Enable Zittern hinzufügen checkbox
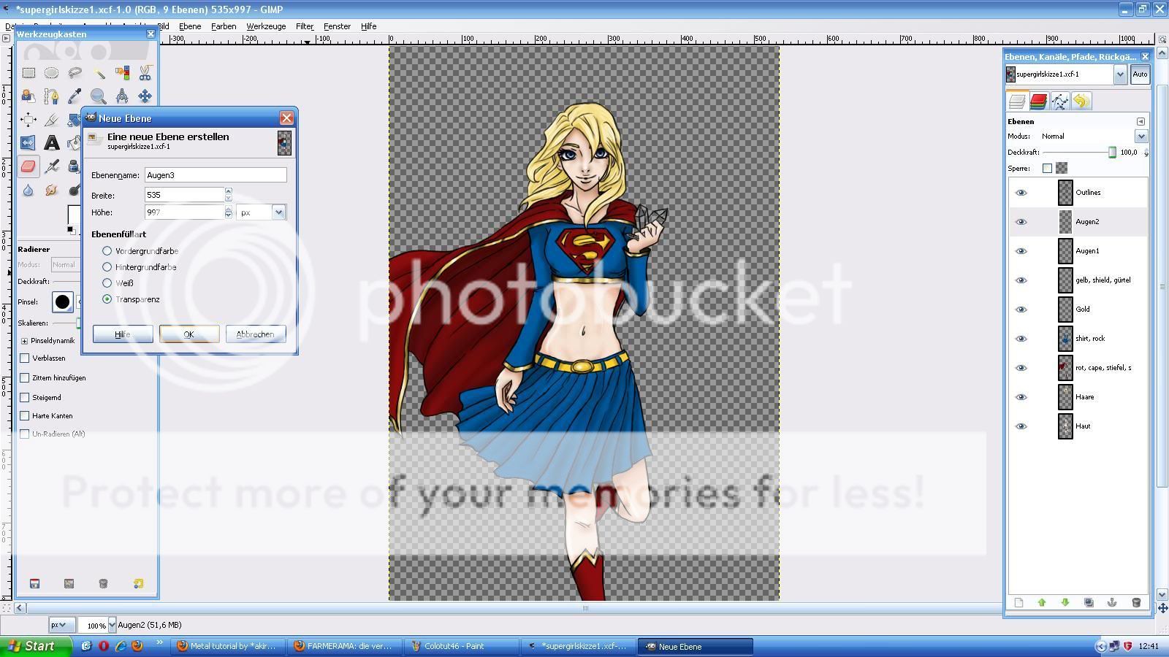 [x=25, y=378]
